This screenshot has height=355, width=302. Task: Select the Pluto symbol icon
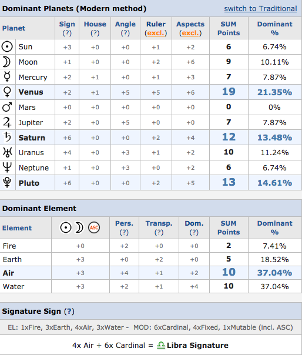pyautogui.click(x=7, y=182)
